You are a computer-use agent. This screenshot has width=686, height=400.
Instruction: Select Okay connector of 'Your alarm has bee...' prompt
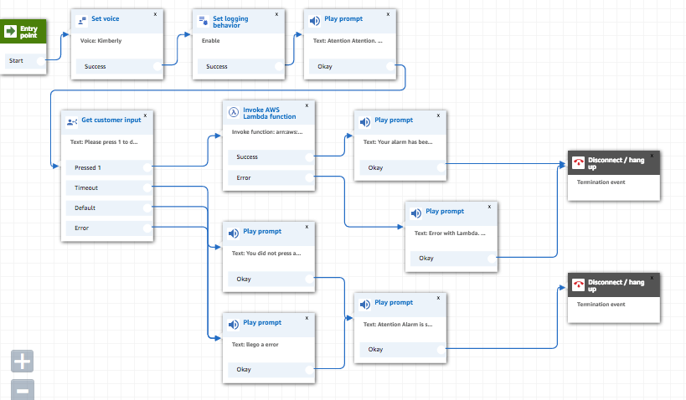pos(441,167)
